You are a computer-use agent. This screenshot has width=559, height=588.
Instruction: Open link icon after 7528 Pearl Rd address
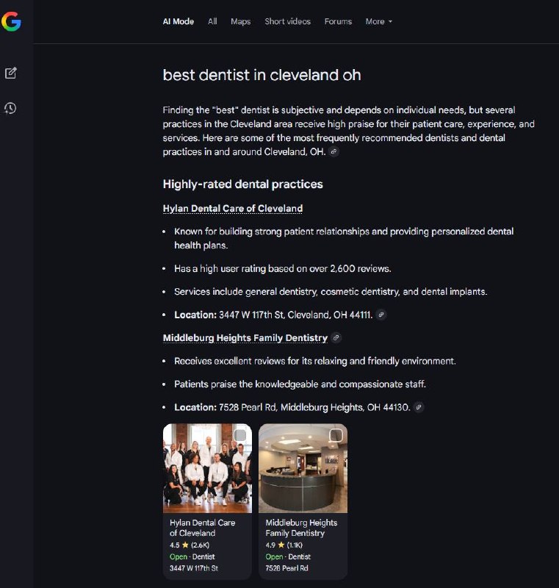[x=419, y=407]
